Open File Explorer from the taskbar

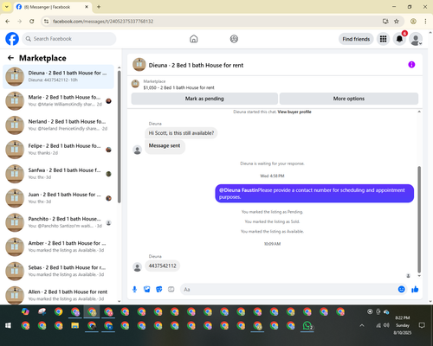75,326
